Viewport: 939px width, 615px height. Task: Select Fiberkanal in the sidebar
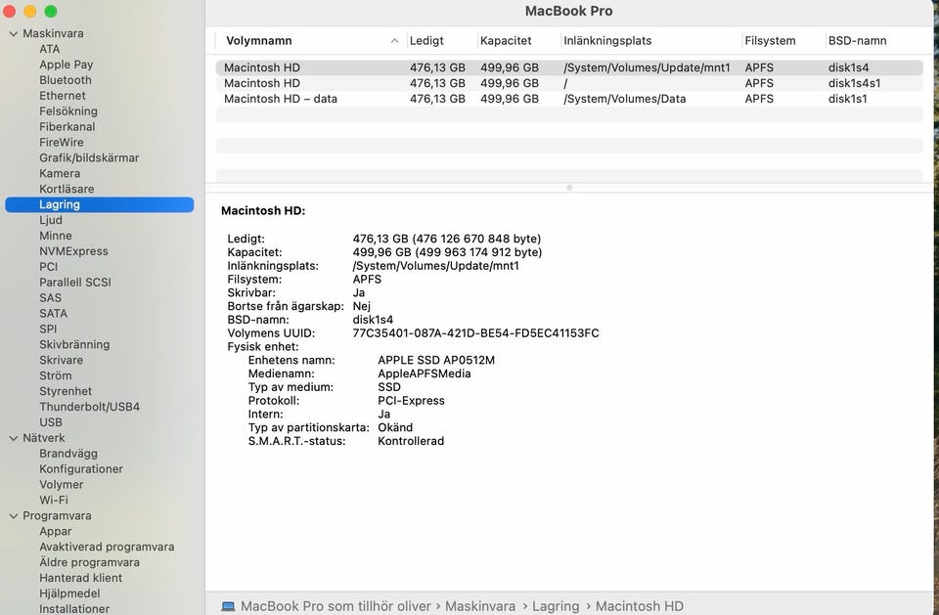click(x=67, y=127)
